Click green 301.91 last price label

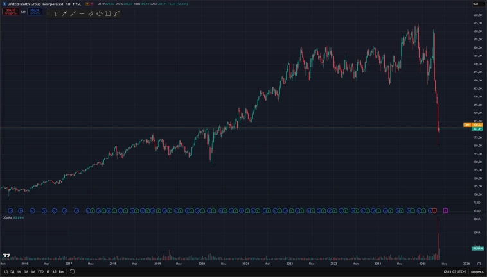[477, 129]
